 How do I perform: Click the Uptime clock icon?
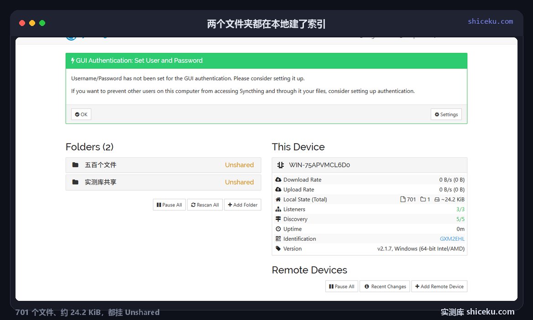pyautogui.click(x=278, y=229)
